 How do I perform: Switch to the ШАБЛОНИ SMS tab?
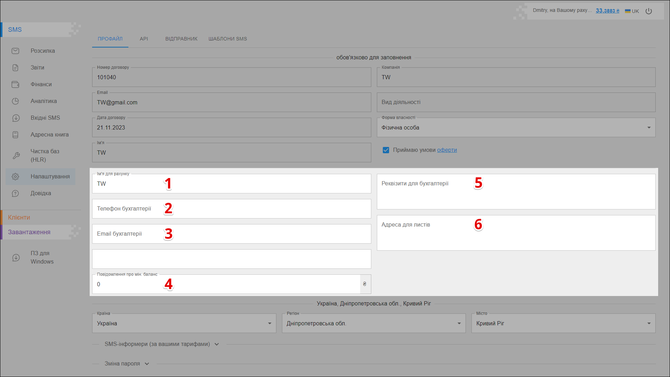[228, 39]
